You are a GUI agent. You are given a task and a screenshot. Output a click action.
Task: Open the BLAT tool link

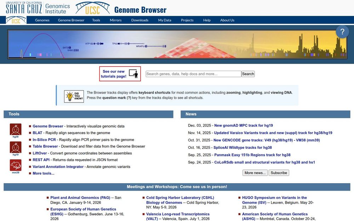38,133
